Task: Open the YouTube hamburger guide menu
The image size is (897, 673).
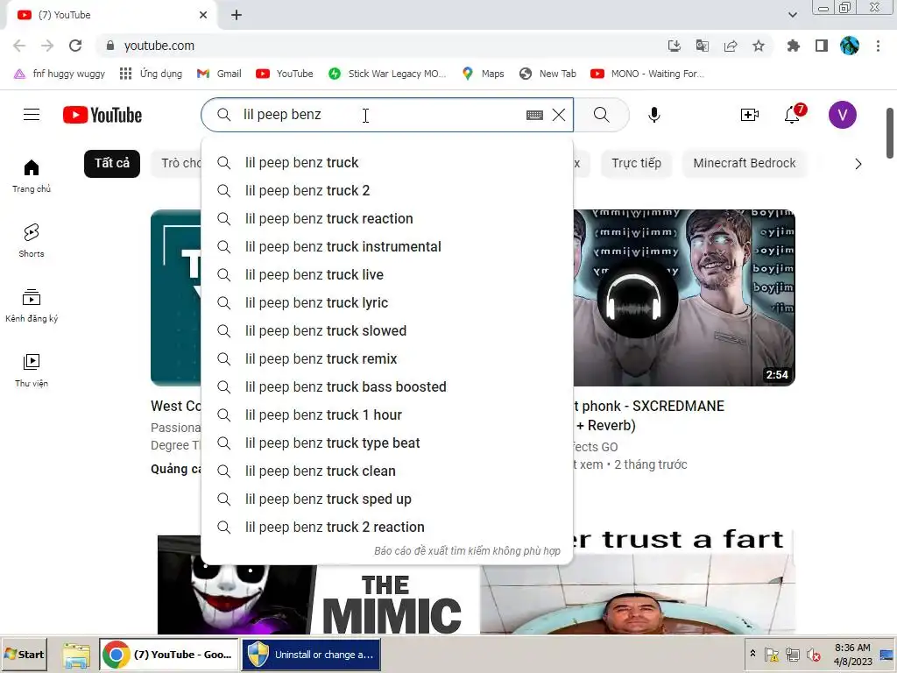Action: 32,115
